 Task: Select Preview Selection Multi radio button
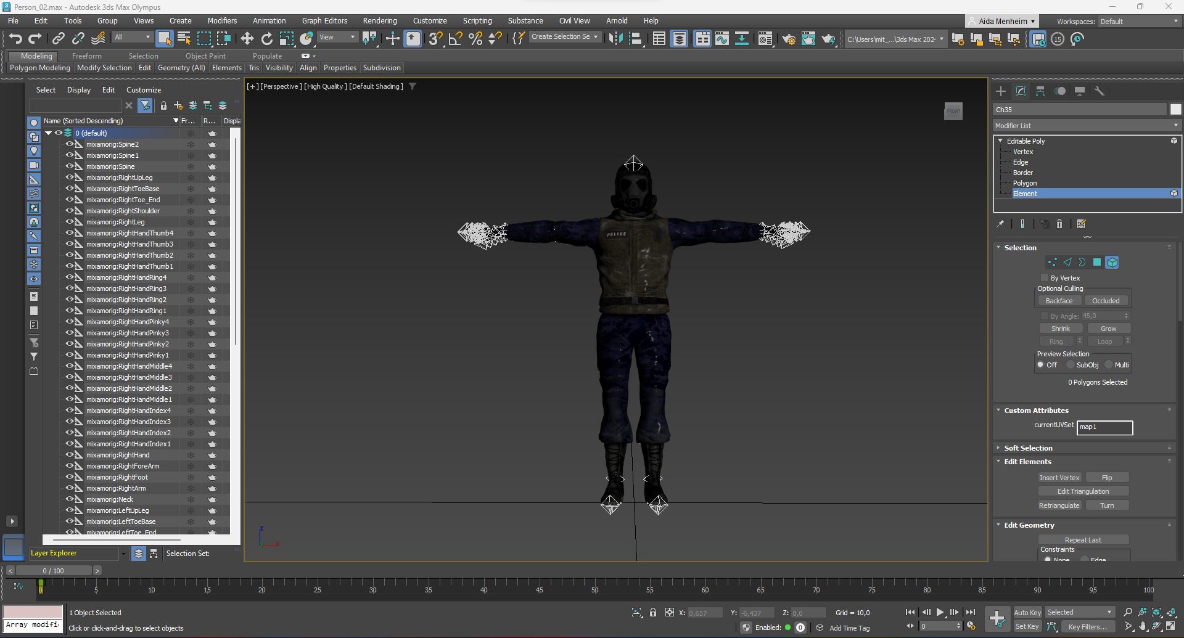[x=1109, y=365]
